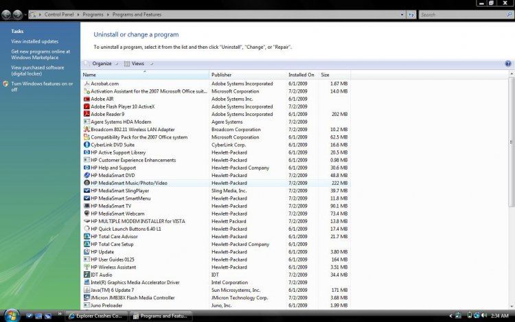The width and height of the screenshot is (515, 322).
Task: Click the taskbar clock showing 2:34 AM
Action: point(500,316)
